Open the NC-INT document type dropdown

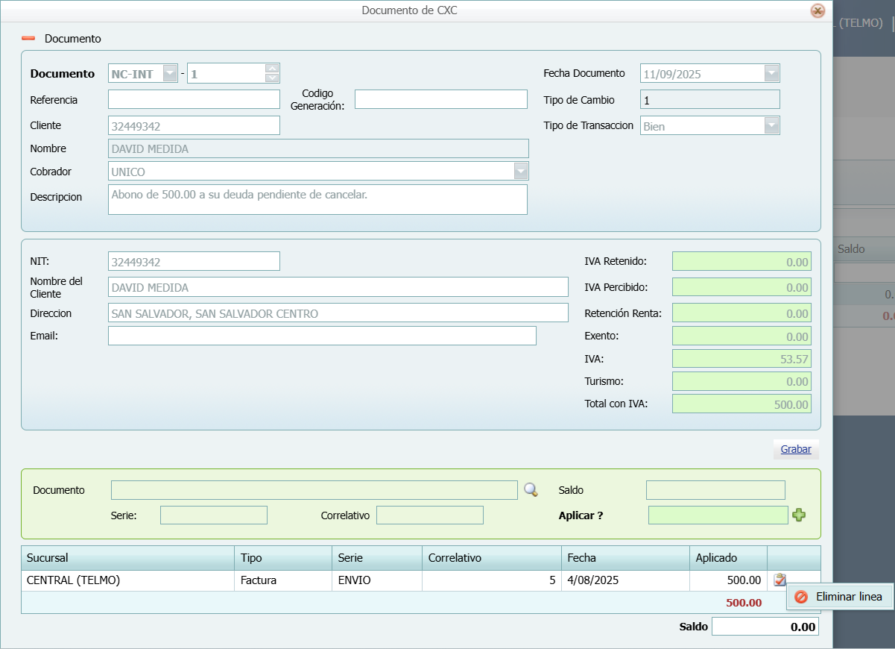click(170, 73)
